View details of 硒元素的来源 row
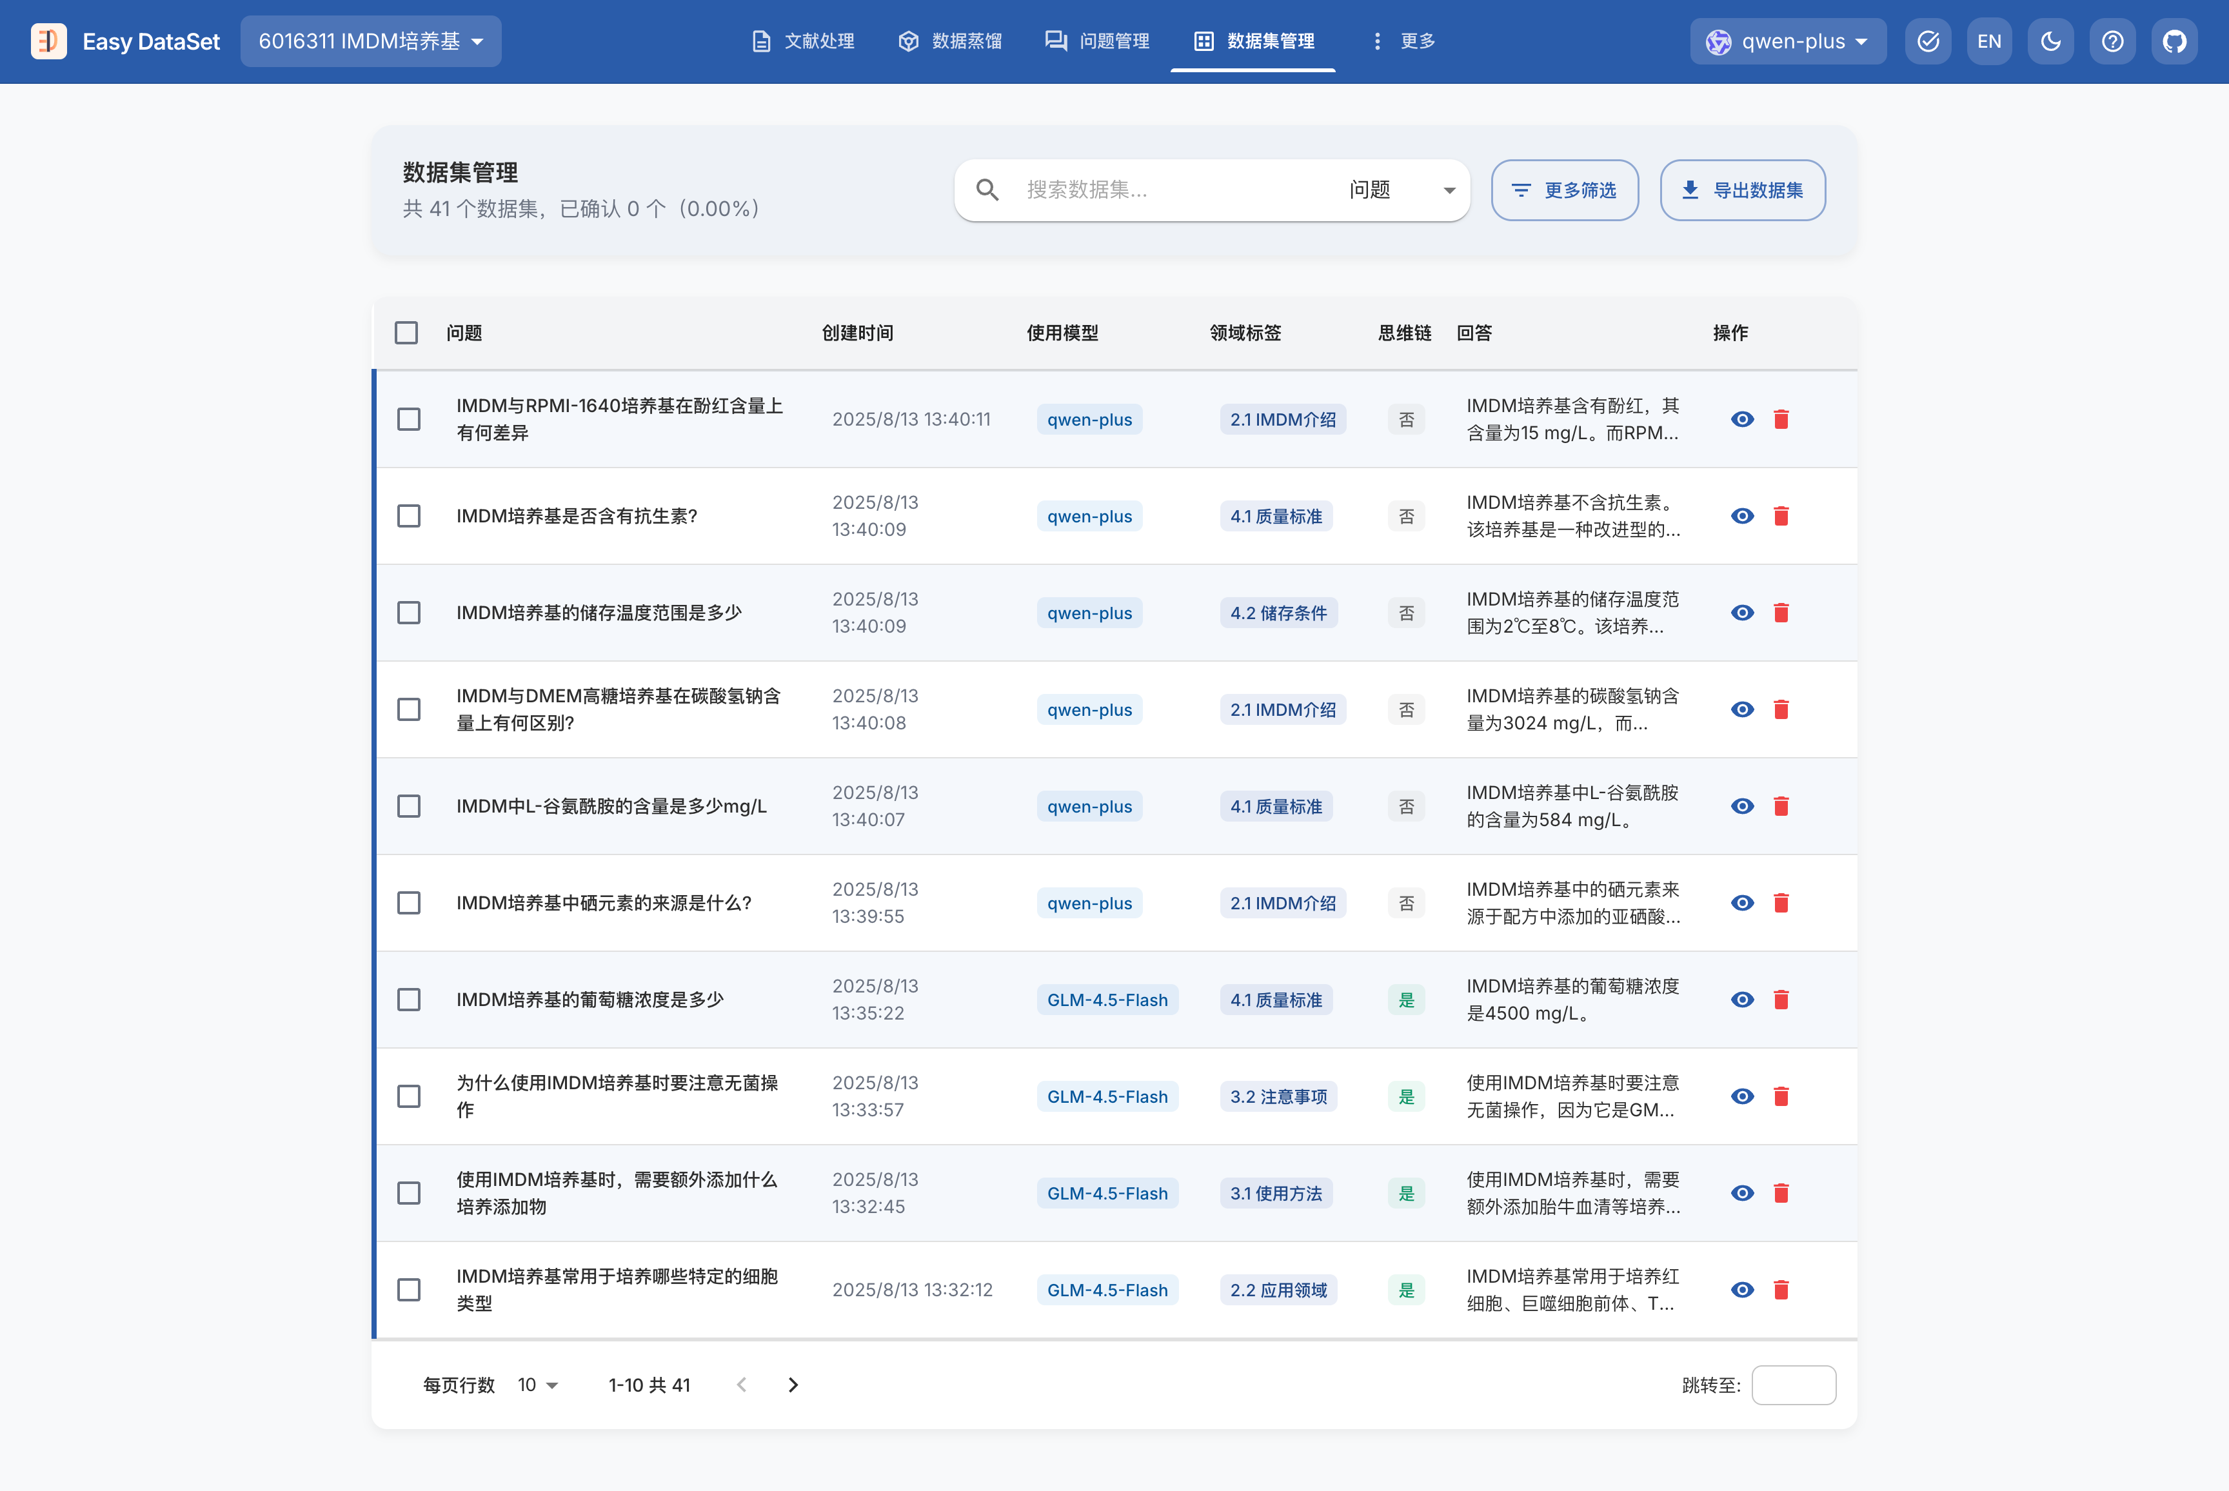This screenshot has width=2229, height=1491. click(1741, 903)
